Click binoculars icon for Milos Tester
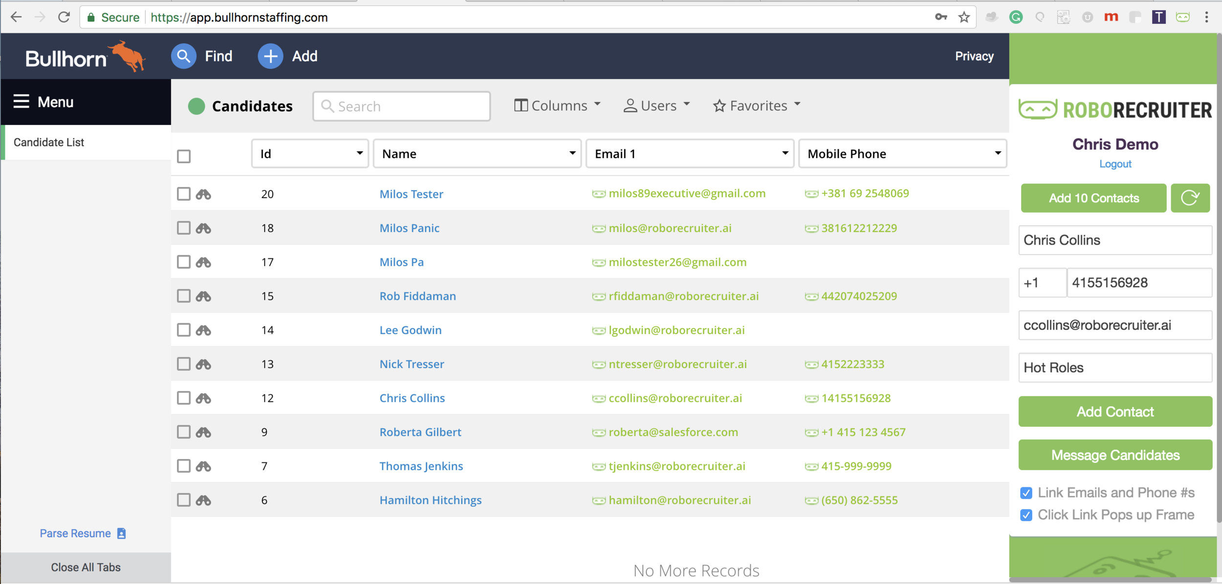This screenshot has width=1222, height=584. [203, 194]
